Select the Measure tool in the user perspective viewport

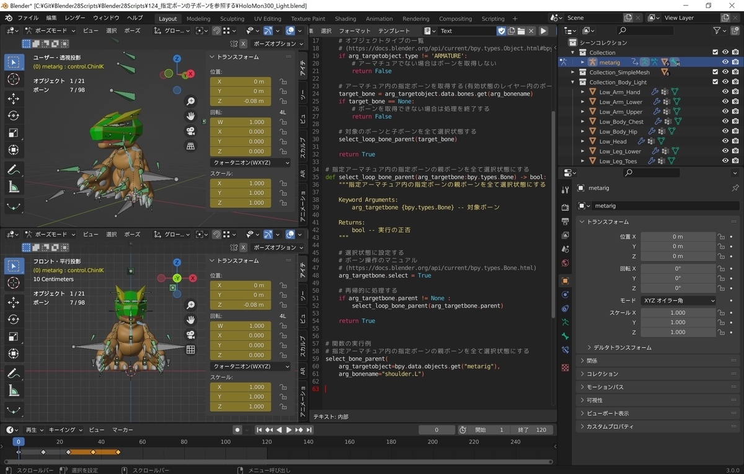coord(14,187)
